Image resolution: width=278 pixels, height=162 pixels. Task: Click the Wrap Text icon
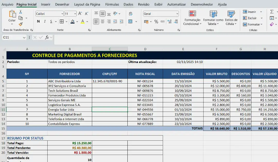(131, 14)
